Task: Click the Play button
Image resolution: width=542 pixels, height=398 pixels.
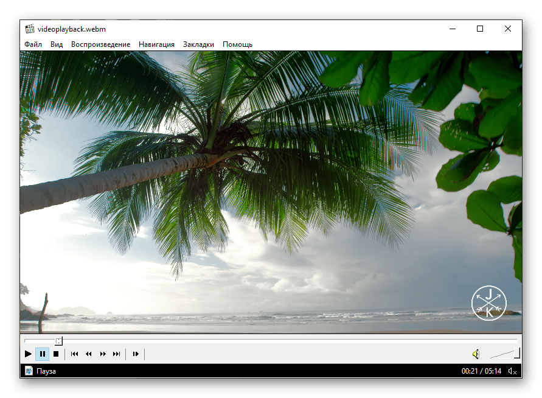Action: coord(28,354)
